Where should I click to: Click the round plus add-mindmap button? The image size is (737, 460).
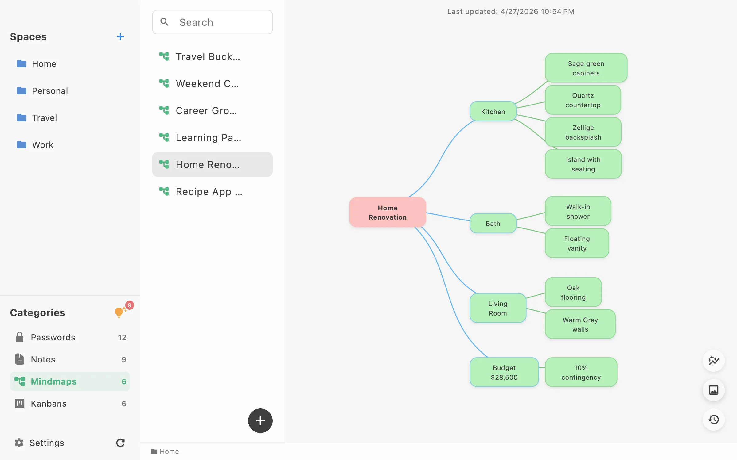[260, 421]
